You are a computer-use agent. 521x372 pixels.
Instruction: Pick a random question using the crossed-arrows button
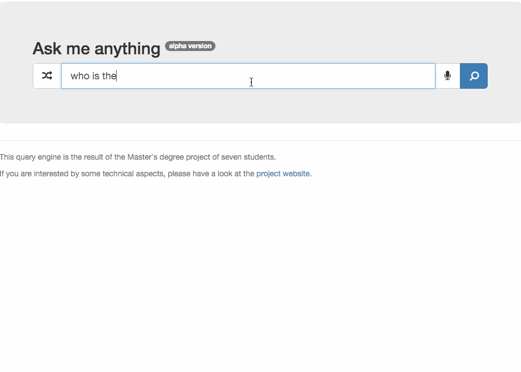pyautogui.click(x=47, y=76)
